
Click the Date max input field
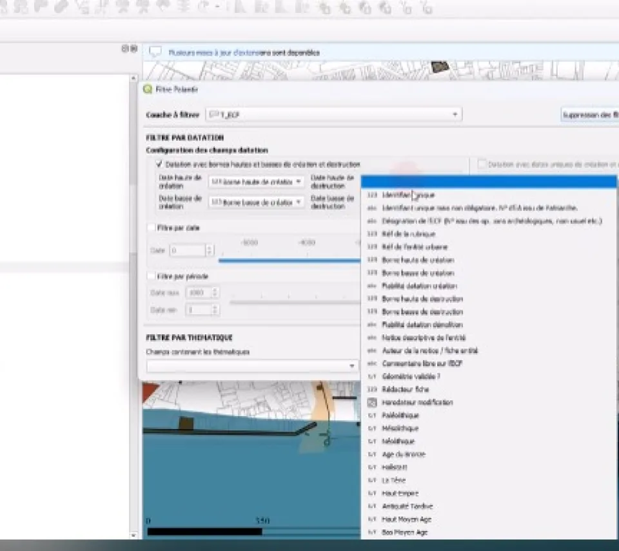pyautogui.click(x=199, y=293)
